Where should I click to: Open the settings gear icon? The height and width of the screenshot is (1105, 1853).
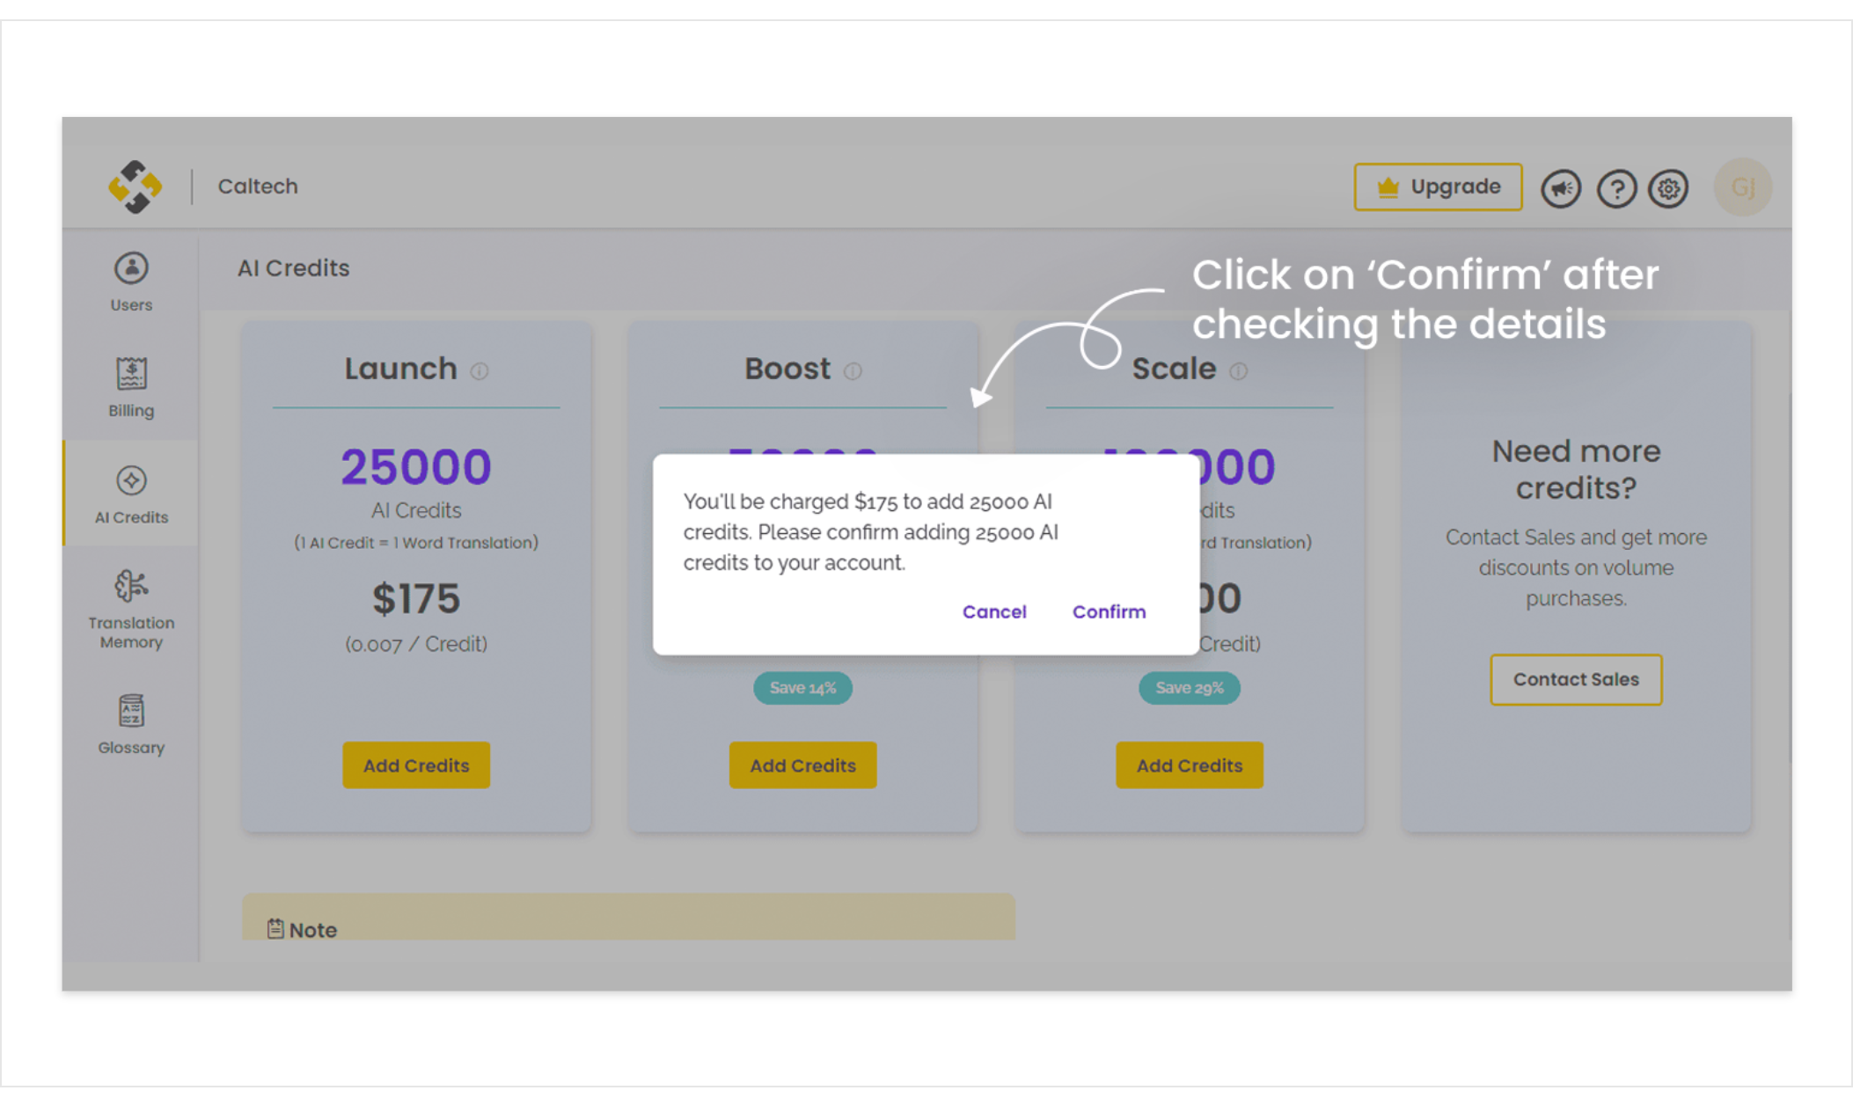[x=1668, y=187]
